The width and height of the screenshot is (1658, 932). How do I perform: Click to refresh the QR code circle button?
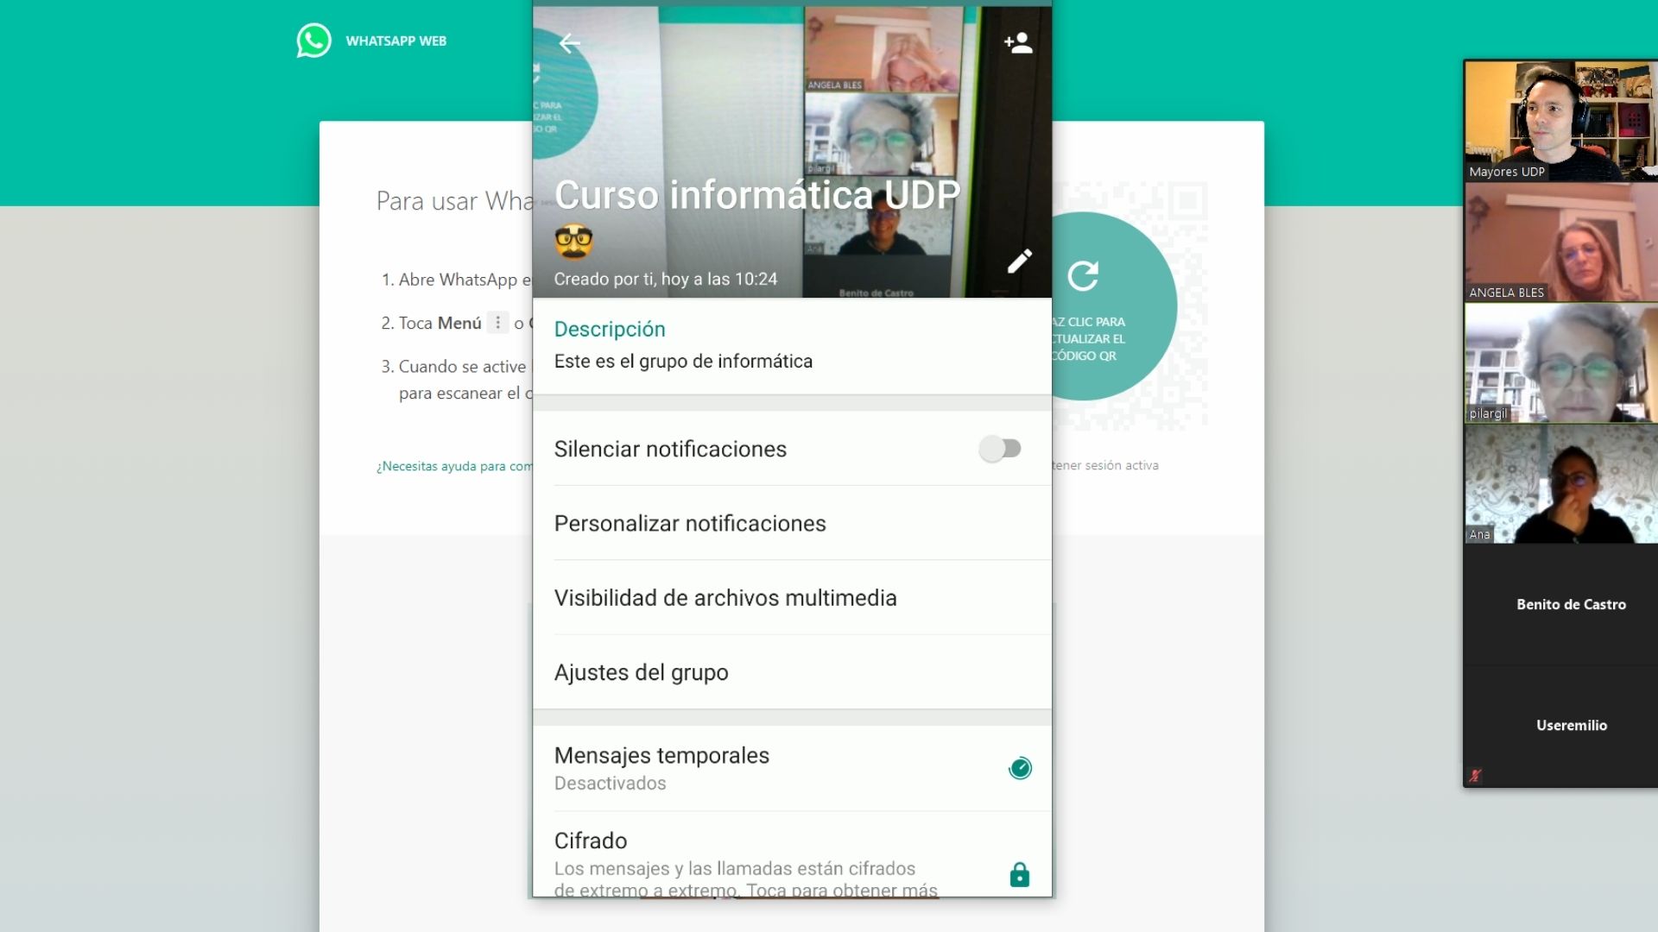coord(1114,306)
